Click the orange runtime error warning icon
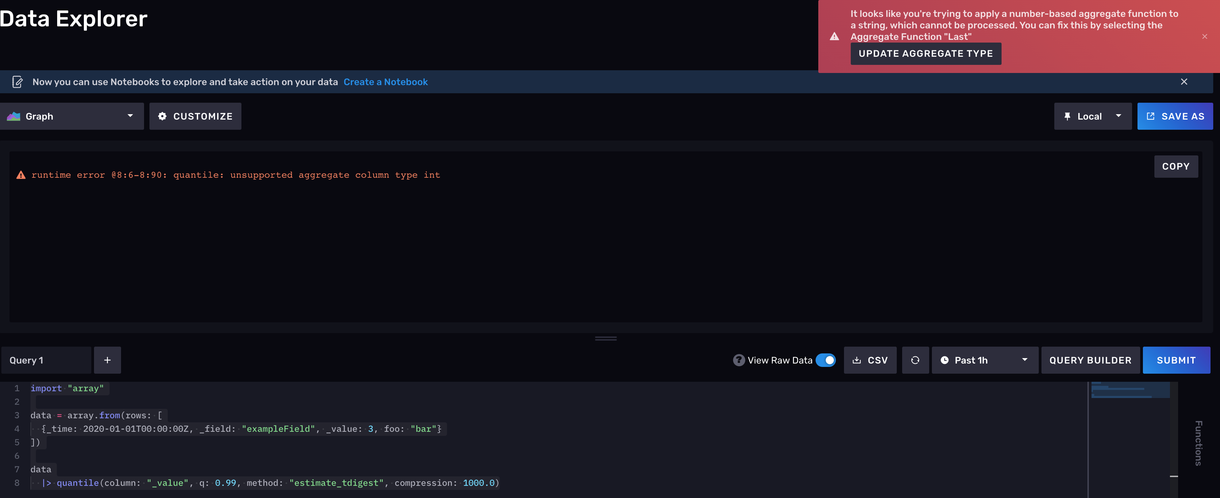 (21, 175)
